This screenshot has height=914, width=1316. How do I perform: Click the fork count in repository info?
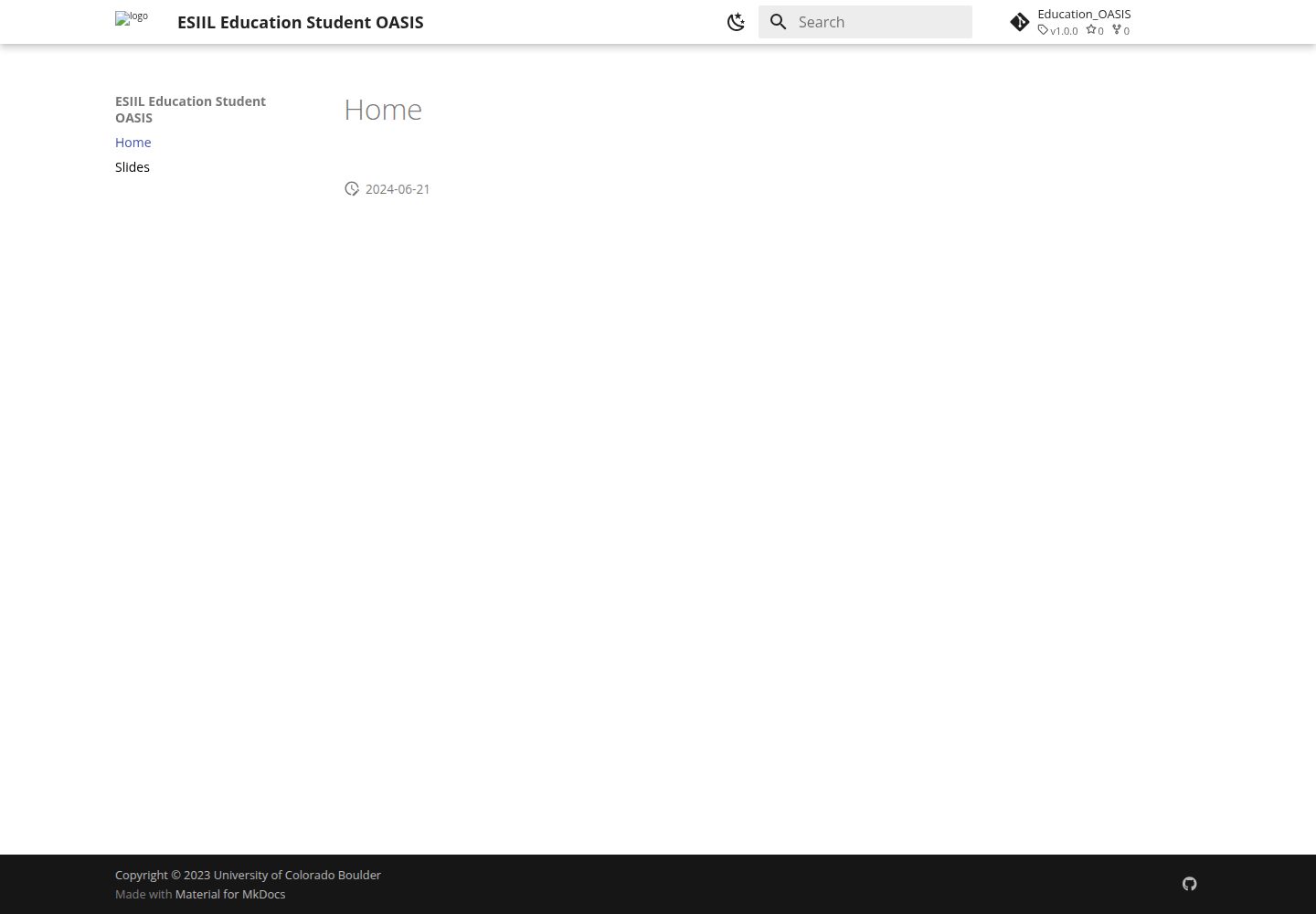(1120, 31)
